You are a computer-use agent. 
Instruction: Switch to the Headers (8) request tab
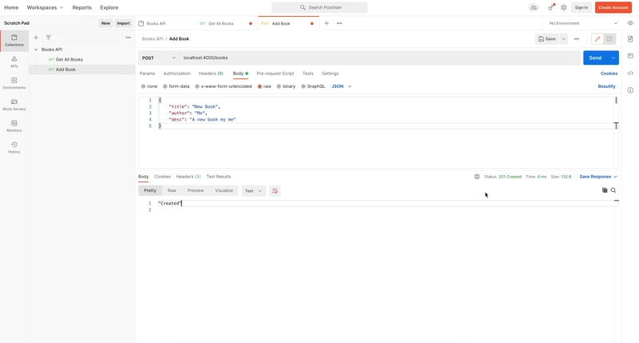click(211, 74)
